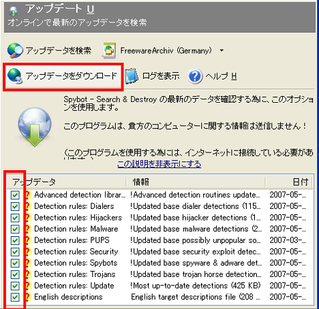Image resolution: width=319 pixels, height=309 pixels.
Task: Open the mirror selection dropdown arrow
Action: coord(222,50)
